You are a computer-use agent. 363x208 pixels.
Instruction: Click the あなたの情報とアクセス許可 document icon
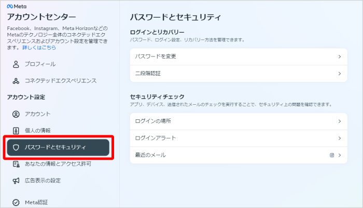coord(16,164)
